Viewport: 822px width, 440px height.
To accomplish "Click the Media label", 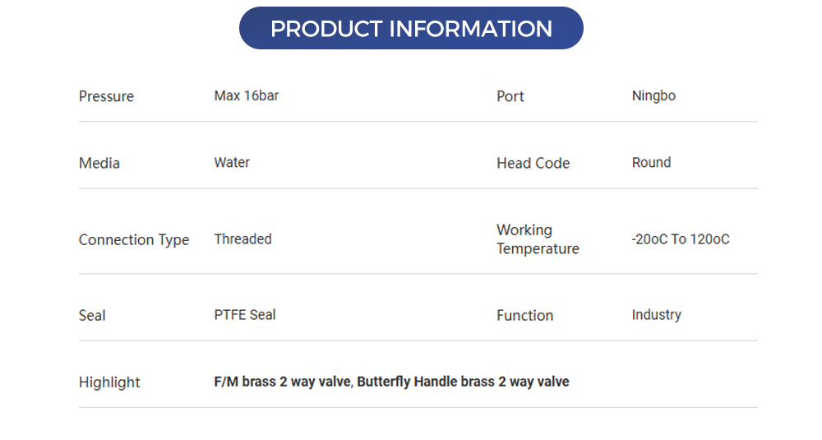I will click(99, 163).
